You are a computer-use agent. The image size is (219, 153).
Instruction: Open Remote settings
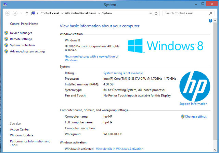(x=21, y=39)
